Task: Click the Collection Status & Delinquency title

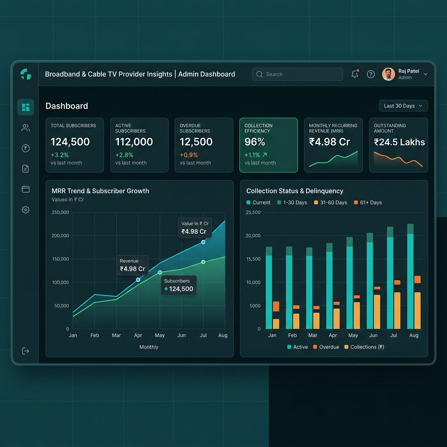Action: 295,191
